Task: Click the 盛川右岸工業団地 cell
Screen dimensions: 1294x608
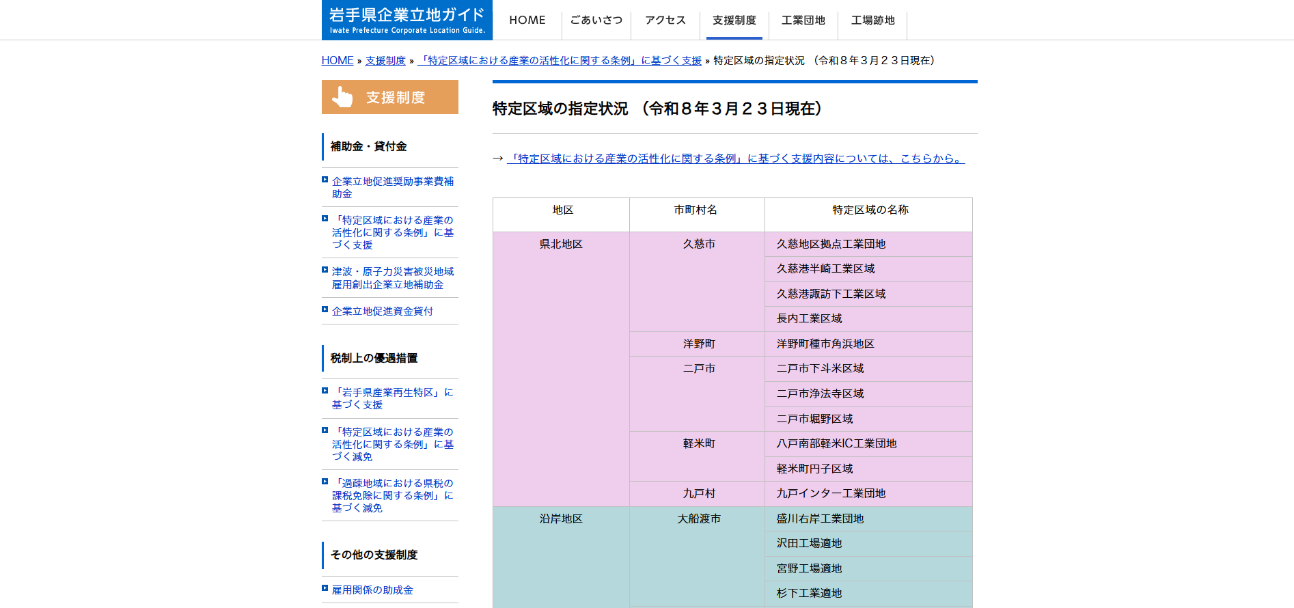Action: (x=869, y=519)
